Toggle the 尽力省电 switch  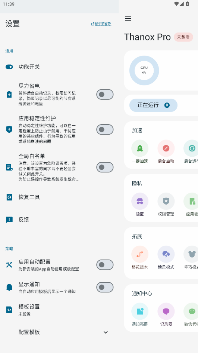click(x=105, y=94)
